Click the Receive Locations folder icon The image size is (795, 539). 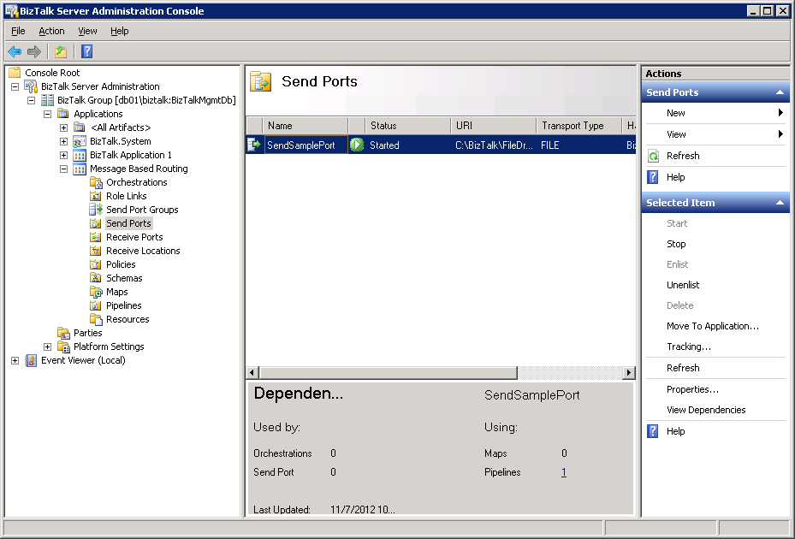point(95,251)
